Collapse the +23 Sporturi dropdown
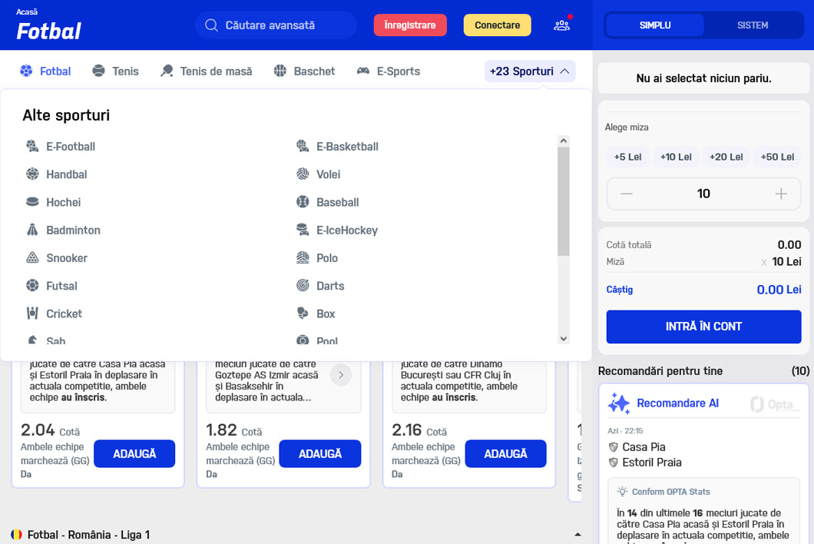 [529, 71]
